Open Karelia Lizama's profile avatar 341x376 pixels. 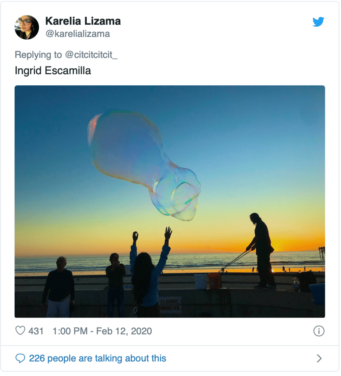(27, 27)
